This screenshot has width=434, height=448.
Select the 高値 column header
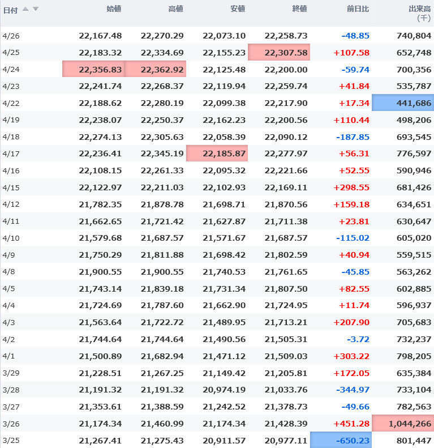pyautogui.click(x=176, y=9)
